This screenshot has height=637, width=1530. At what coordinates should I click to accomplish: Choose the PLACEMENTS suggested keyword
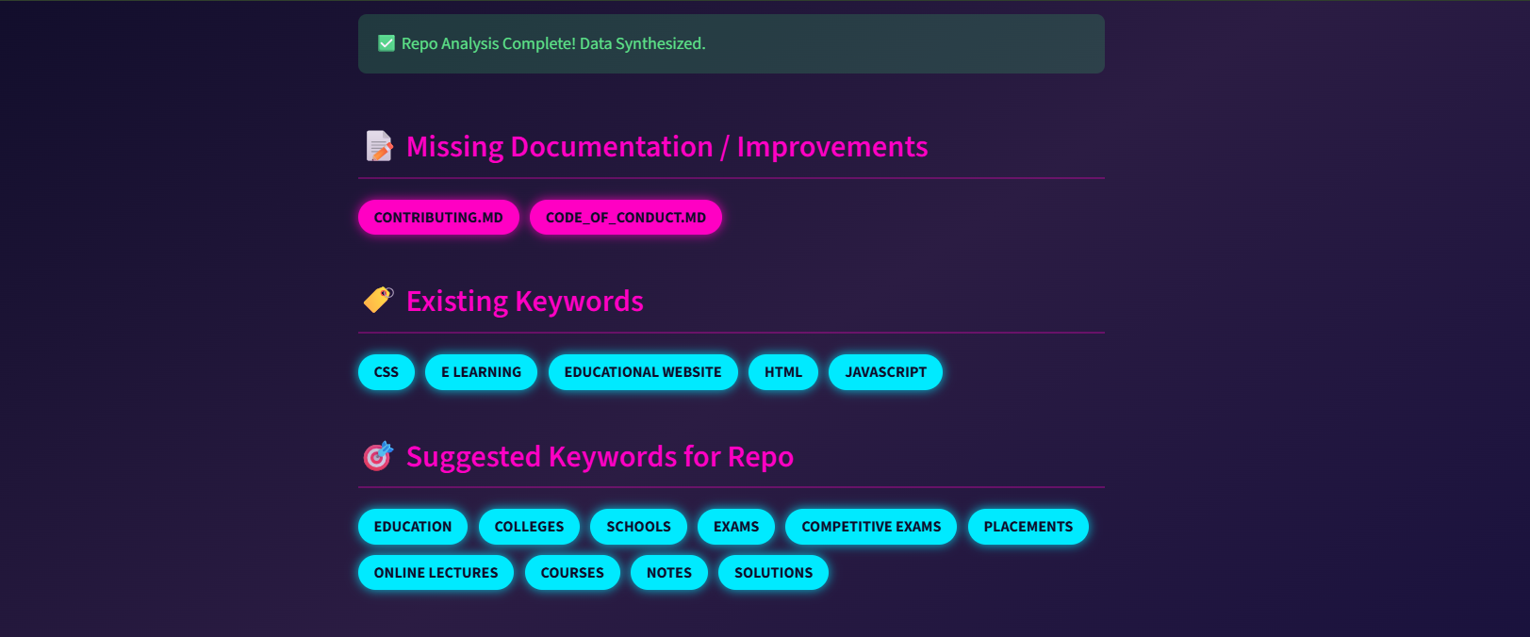click(1028, 527)
